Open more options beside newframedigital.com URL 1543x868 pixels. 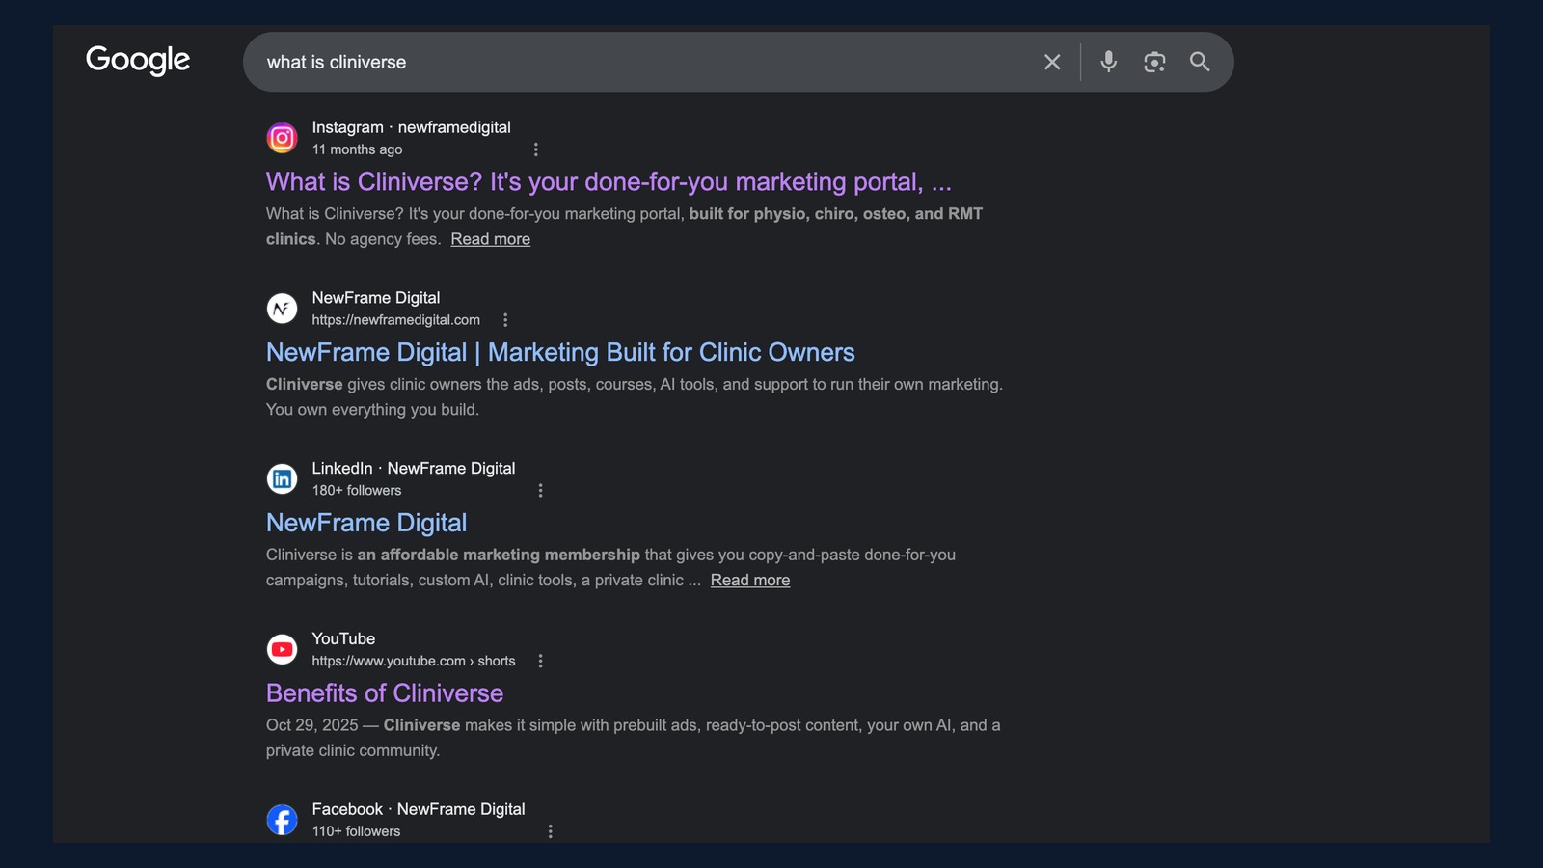pos(505,320)
